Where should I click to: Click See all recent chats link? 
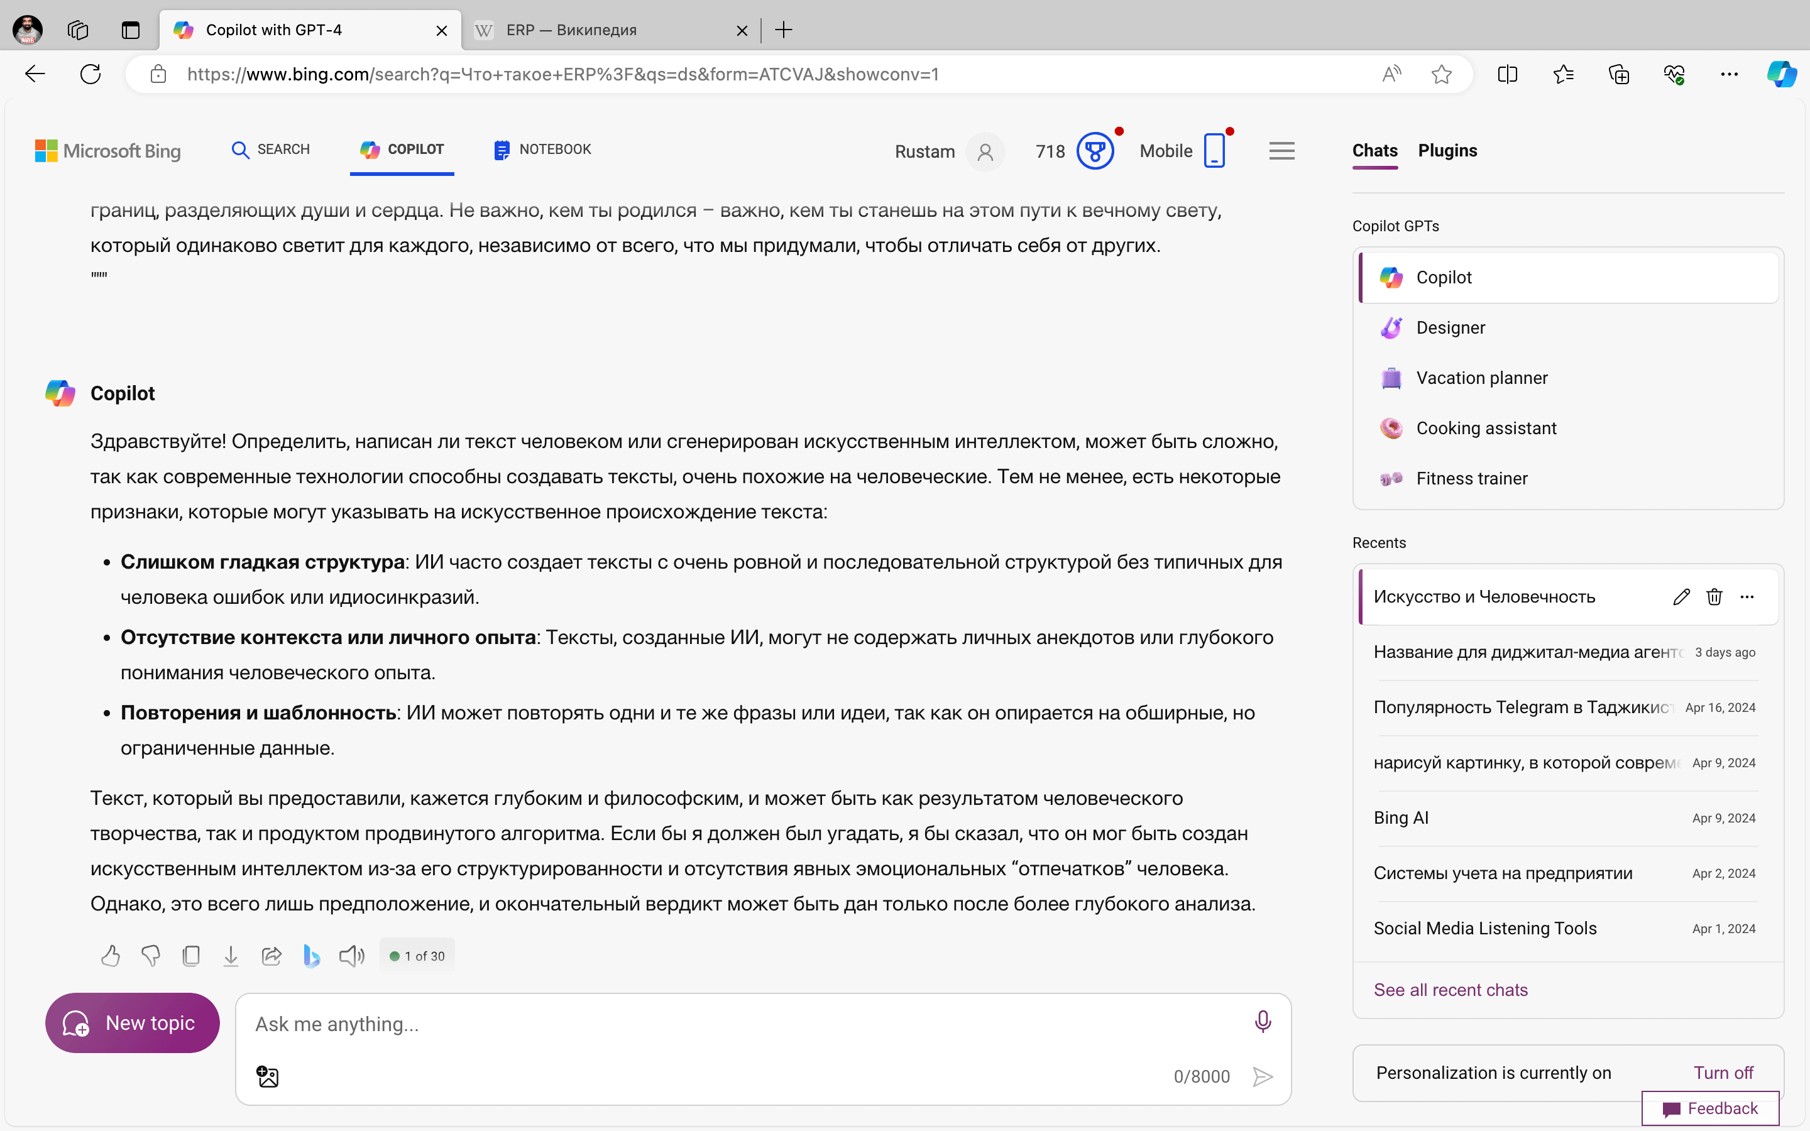[x=1451, y=990]
